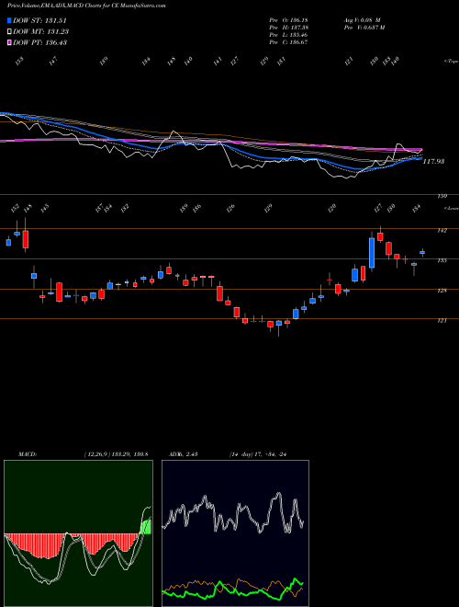
Task: Select the DOW MT legend label
Action: [x=41, y=32]
